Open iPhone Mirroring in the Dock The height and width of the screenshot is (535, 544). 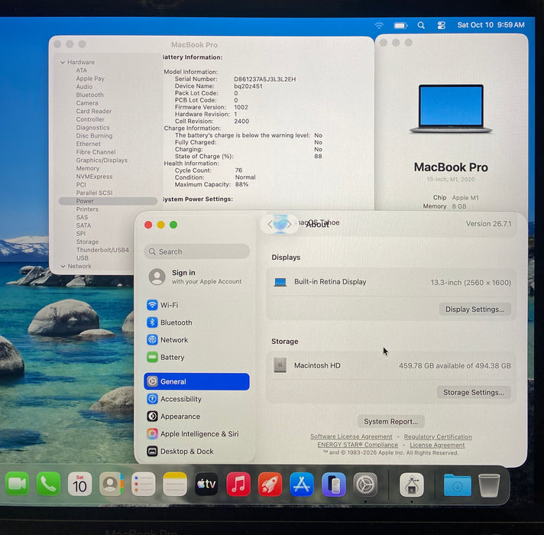pos(333,484)
